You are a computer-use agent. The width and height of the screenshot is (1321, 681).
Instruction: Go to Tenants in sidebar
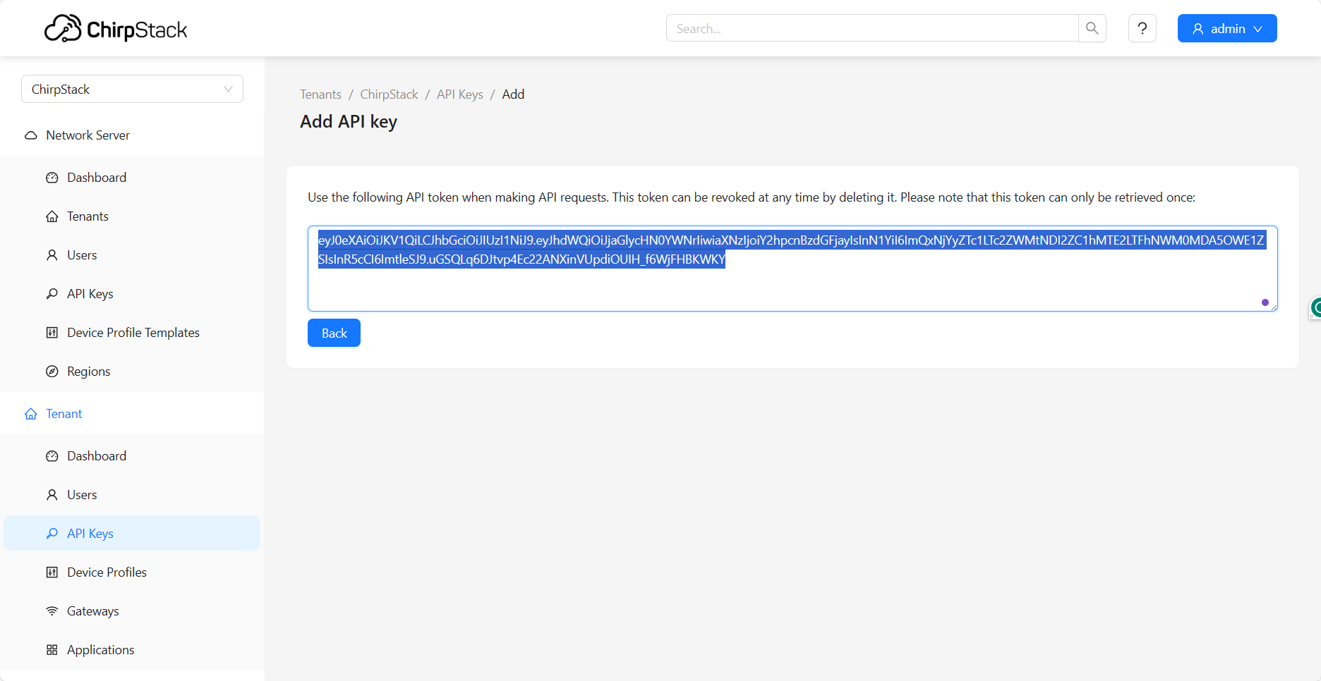[132, 216]
